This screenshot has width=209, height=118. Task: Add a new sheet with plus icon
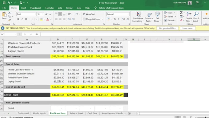(x=129, y=113)
